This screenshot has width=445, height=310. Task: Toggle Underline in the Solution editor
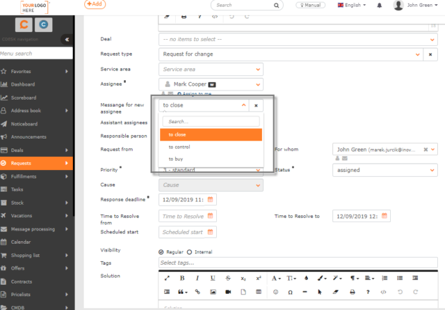click(213, 278)
